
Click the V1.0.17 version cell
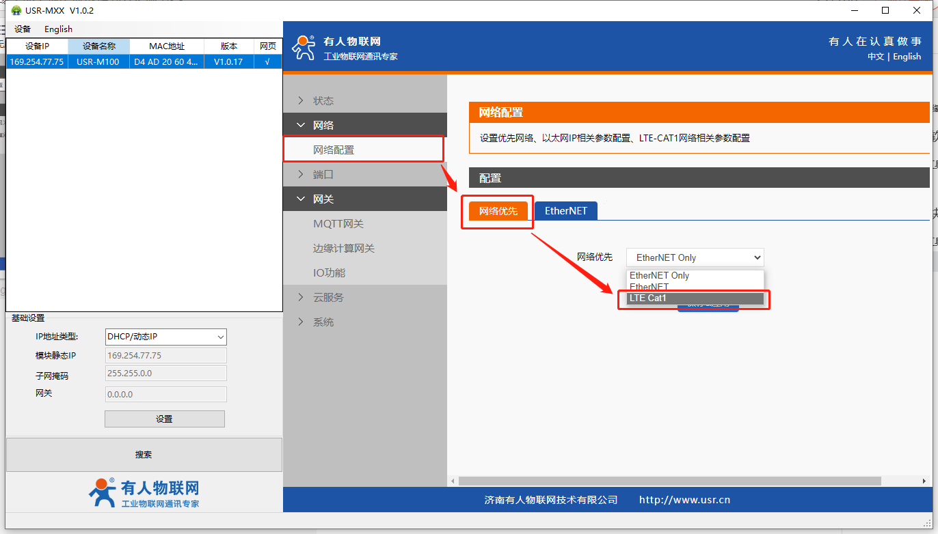click(228, 61)
